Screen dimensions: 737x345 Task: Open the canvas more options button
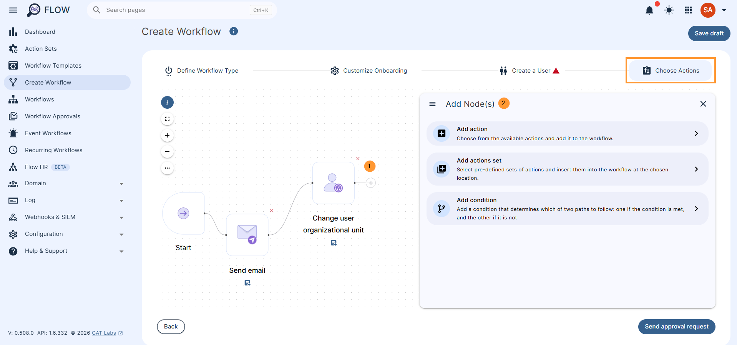(167, 168)
